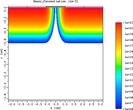Screen dimensions: 133x110
Task: Click the 1e+07 legend label
Action: (x=129, y=103)
